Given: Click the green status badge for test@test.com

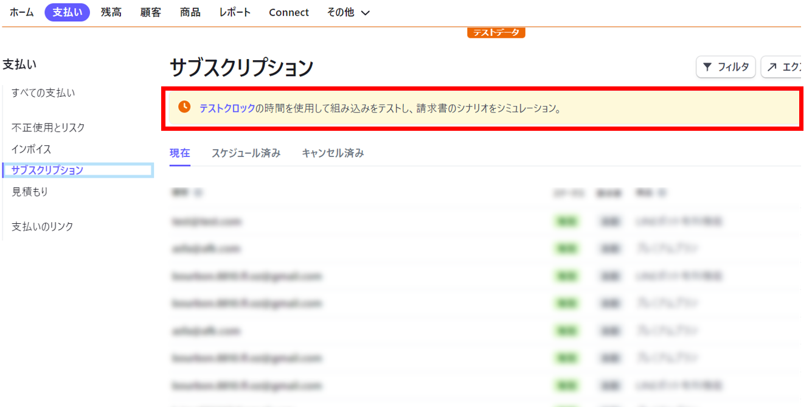Looking at the screenshot, I should coord(566,221).
